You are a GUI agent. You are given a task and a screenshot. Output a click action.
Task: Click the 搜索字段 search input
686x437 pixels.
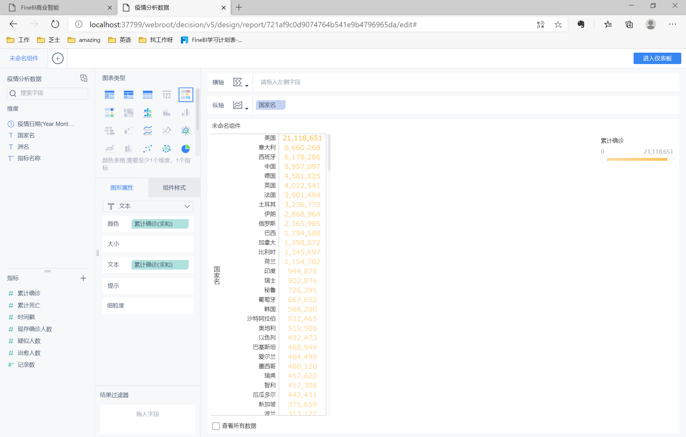(48, 93)
